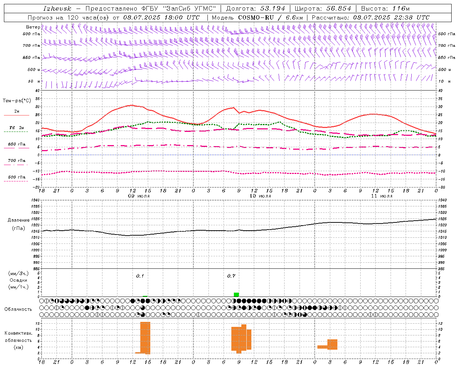The height and width of the screenshot is (365, 457).
Task: Click the Высота: 116м elevation text
Action: (x=385, y=9)
